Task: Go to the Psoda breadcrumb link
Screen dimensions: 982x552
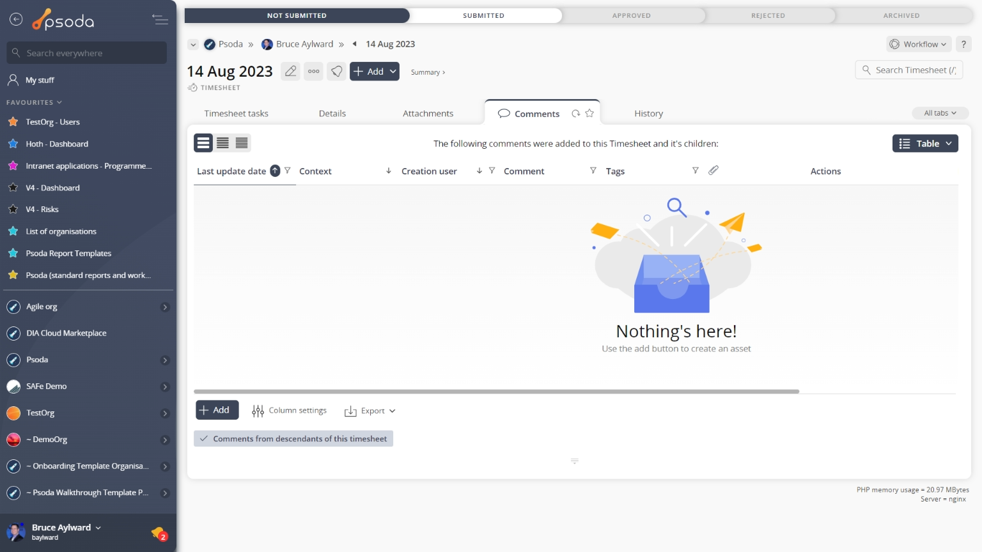Action: [223, 44]
